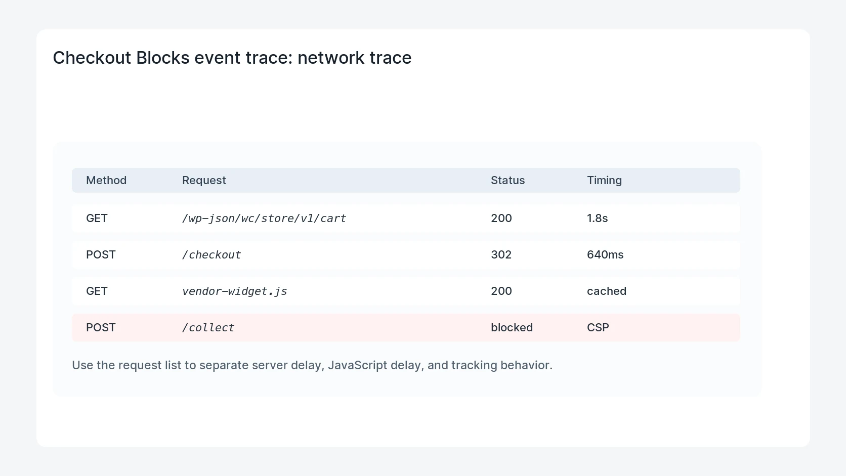Click the GET method in the cart row

coord(97,218)
